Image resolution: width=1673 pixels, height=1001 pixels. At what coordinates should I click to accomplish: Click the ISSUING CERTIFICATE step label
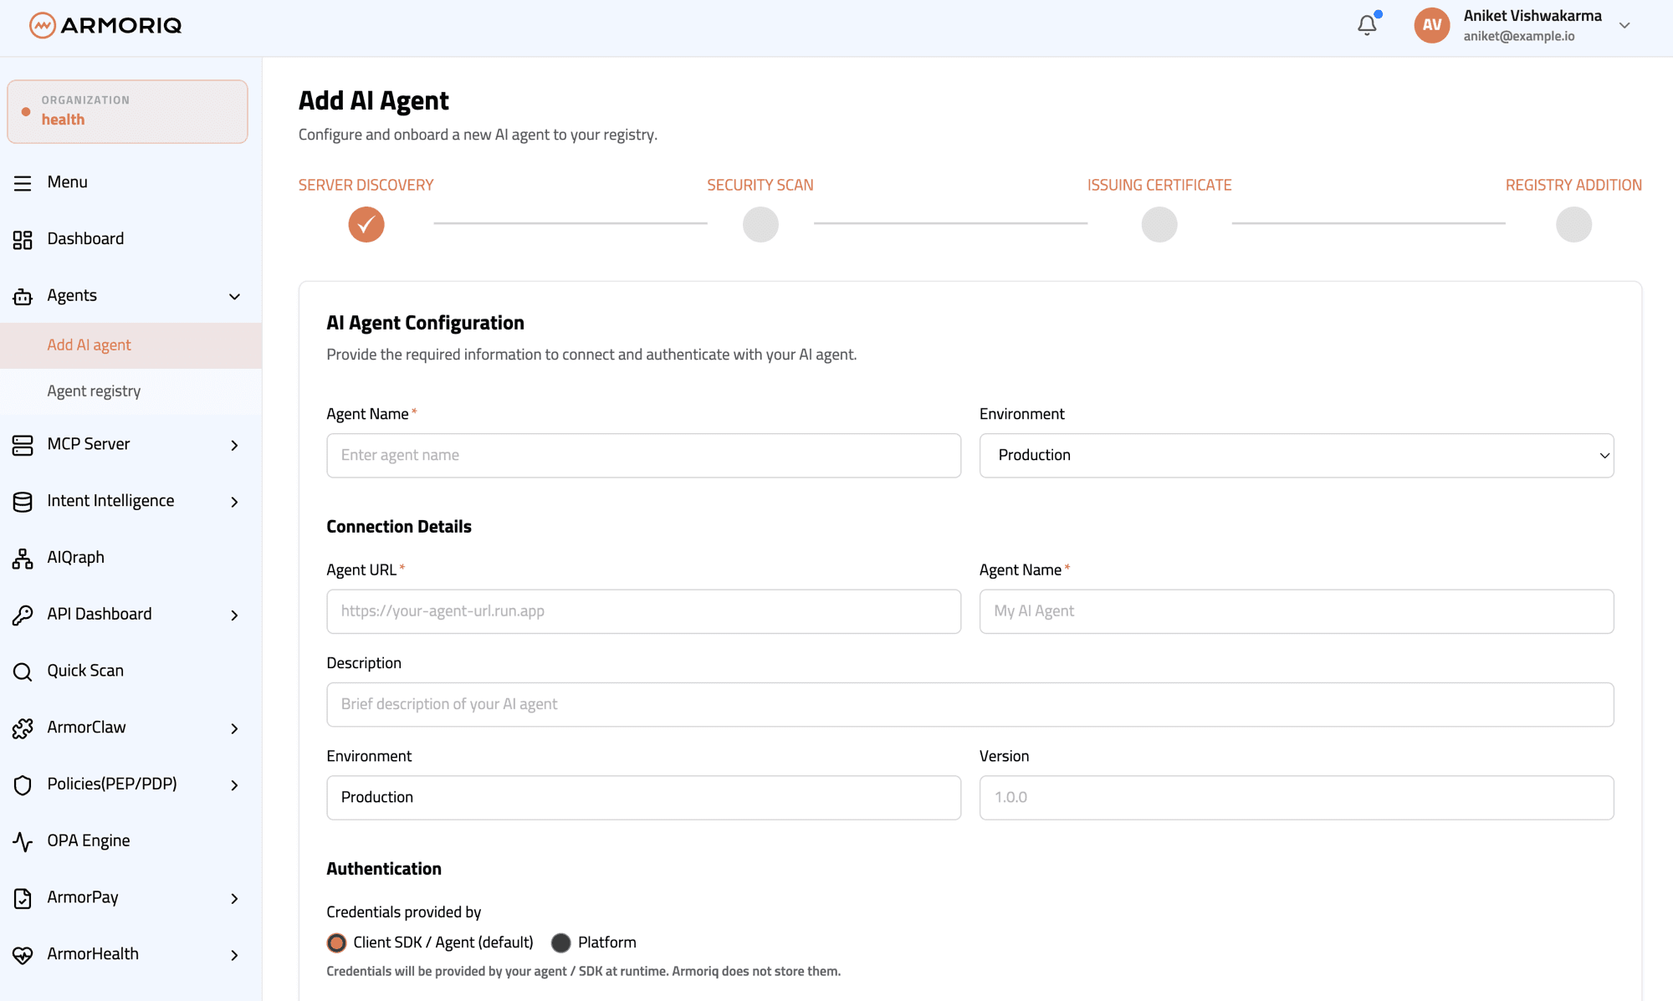point(1159,185)
